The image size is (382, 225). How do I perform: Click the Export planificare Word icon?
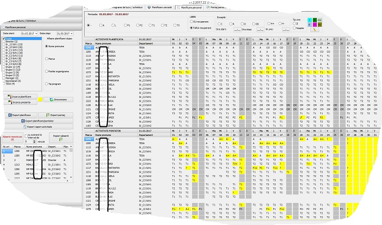[x=10, y=115]
